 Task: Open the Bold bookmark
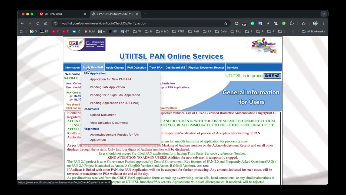click(x=89, y=31)
